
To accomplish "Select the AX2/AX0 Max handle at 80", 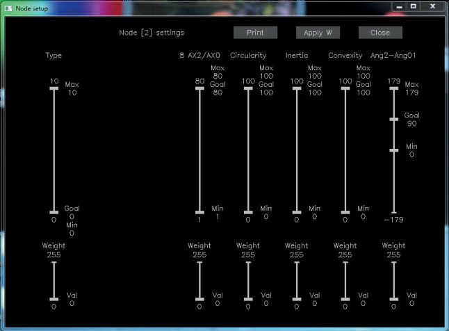I will [199, 88].
